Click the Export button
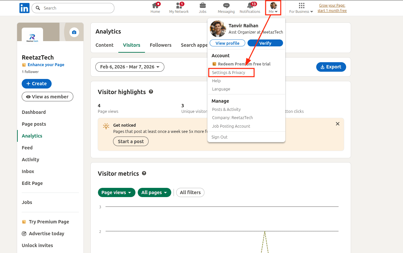Viewport: 403px width, 253px height. point(331,67)
